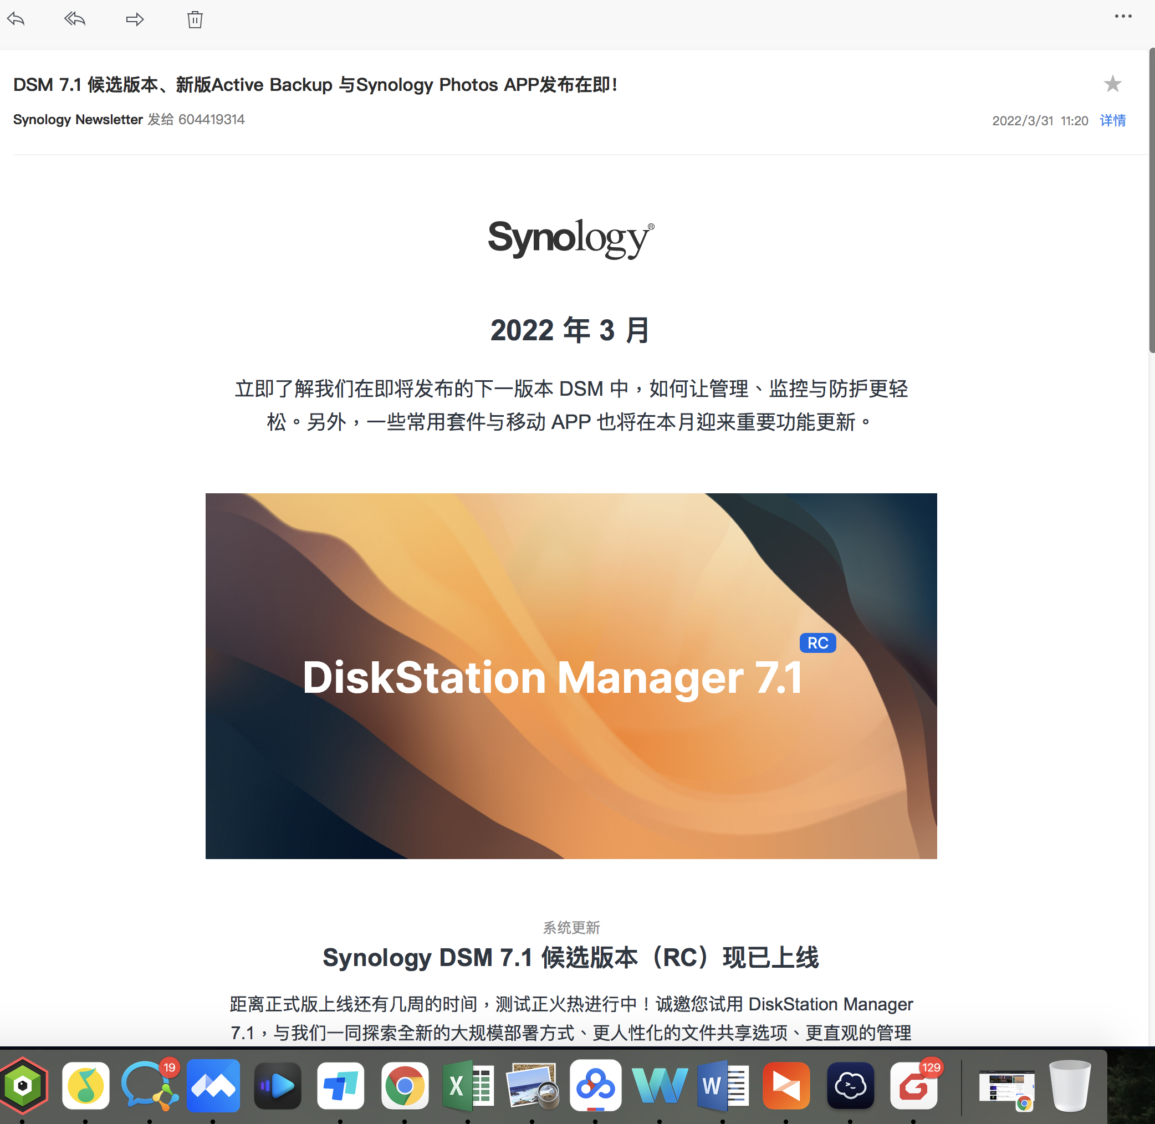The image size is (1155, 1124).
Task: Click the blue RC badge on the banner
Action: [x=817, y=643]
